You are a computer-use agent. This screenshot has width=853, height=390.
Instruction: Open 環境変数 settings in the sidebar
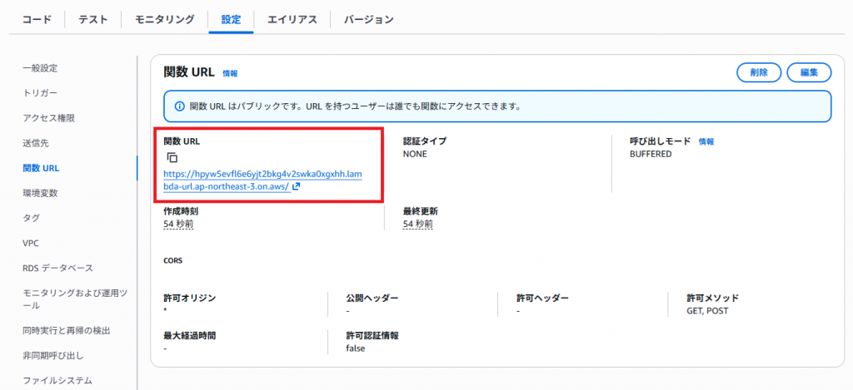point(40,193)
